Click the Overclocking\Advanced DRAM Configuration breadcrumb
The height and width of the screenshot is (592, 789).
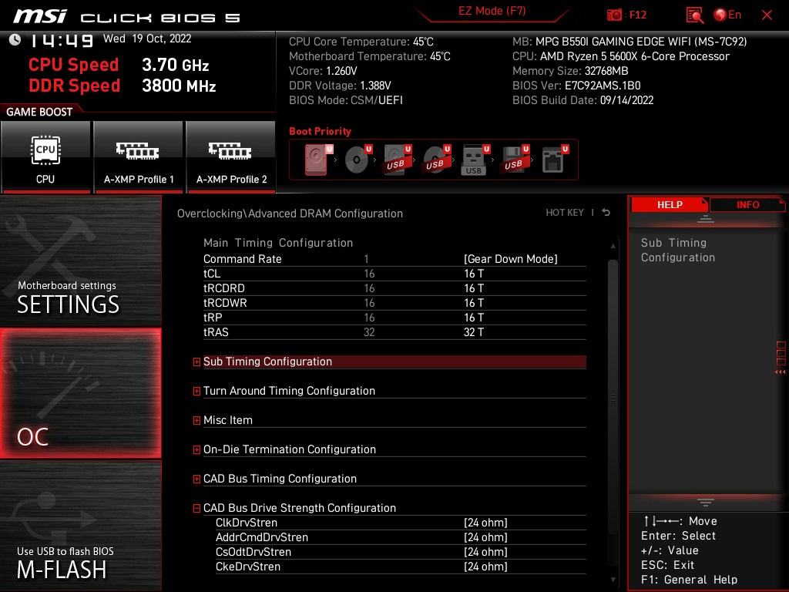click(290, 214)
